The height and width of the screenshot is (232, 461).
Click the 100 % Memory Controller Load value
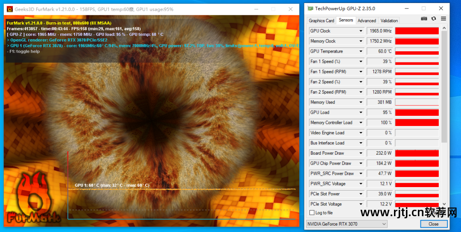379,123
